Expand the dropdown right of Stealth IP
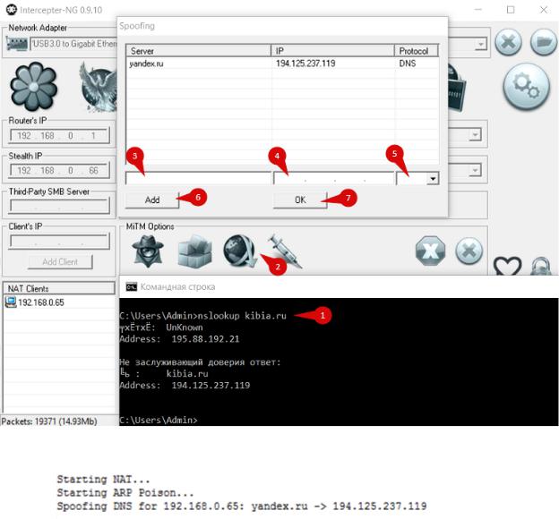Screen dimensions: 559x519 point(475,170)
